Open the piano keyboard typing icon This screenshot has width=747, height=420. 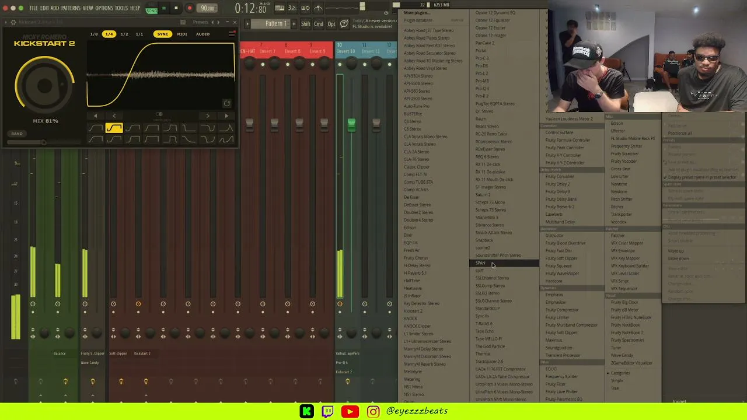pos(280,8)
